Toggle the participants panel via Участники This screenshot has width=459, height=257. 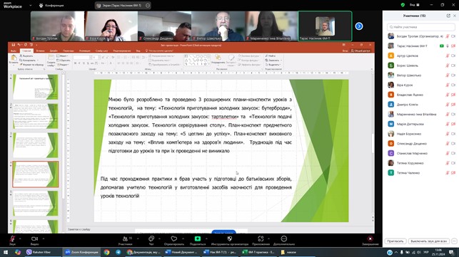126,241
